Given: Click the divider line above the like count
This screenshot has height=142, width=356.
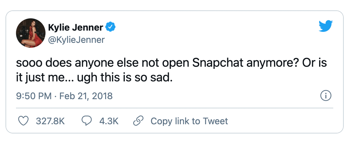Looking at the screenshot, I should coord(175,108).
